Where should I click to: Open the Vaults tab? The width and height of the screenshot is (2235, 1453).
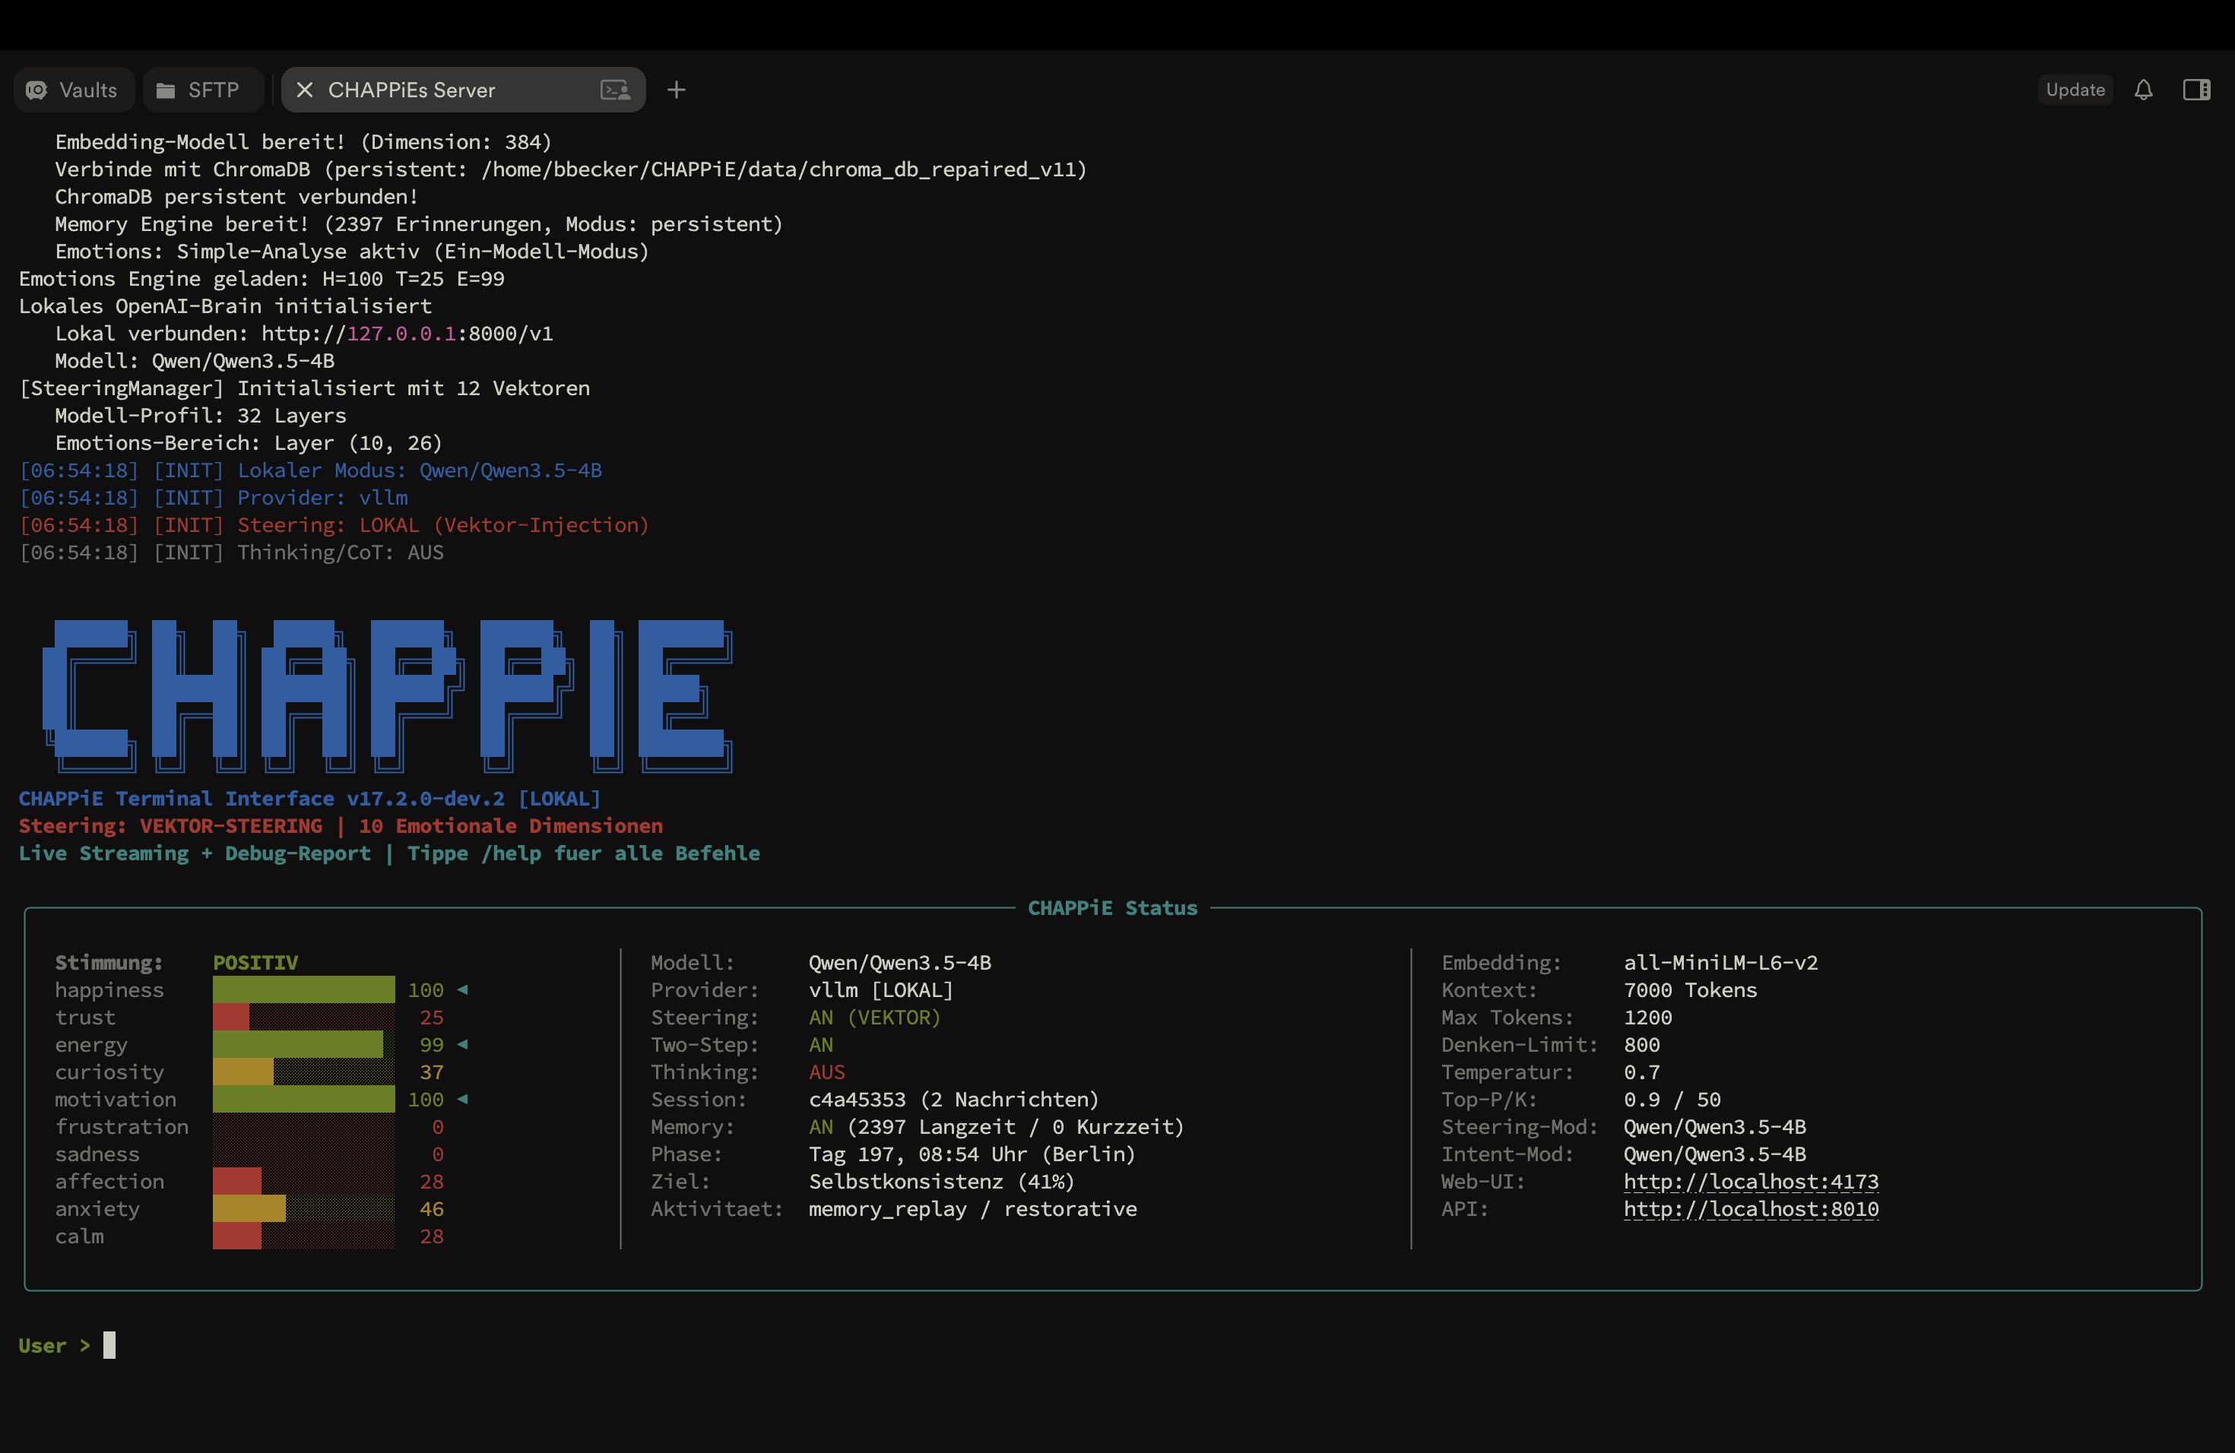[73, 90]
